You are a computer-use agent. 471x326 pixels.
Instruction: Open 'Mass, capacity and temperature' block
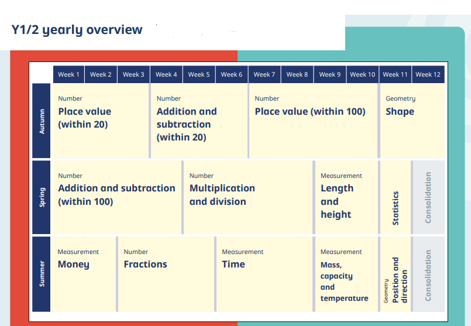[x=346, y=274]
